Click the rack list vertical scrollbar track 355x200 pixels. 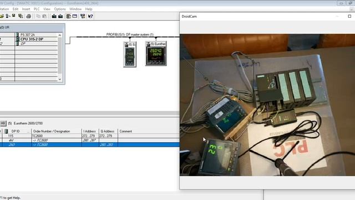60,57
